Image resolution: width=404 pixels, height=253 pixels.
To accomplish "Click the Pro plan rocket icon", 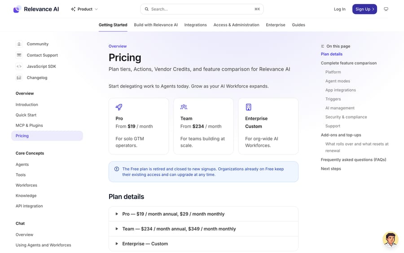I will click(x=119, y=107).
